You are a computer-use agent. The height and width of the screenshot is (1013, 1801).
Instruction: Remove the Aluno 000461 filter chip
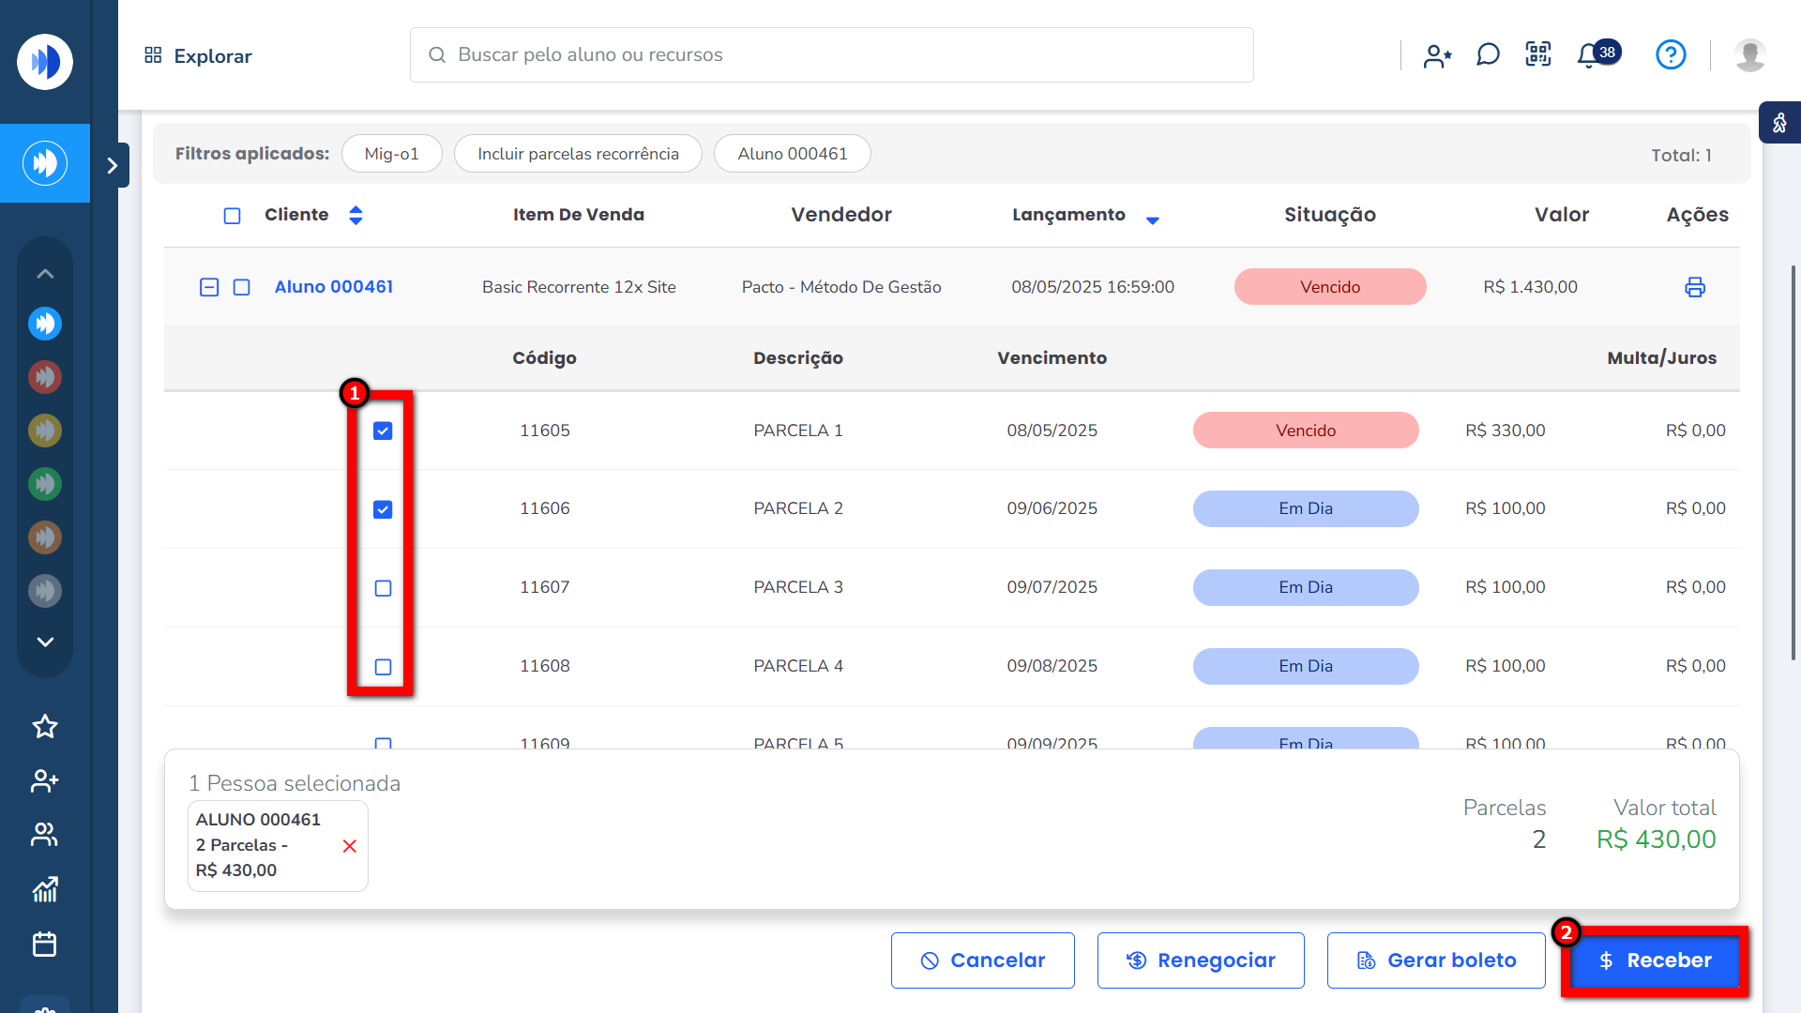(x=792, y=154)
